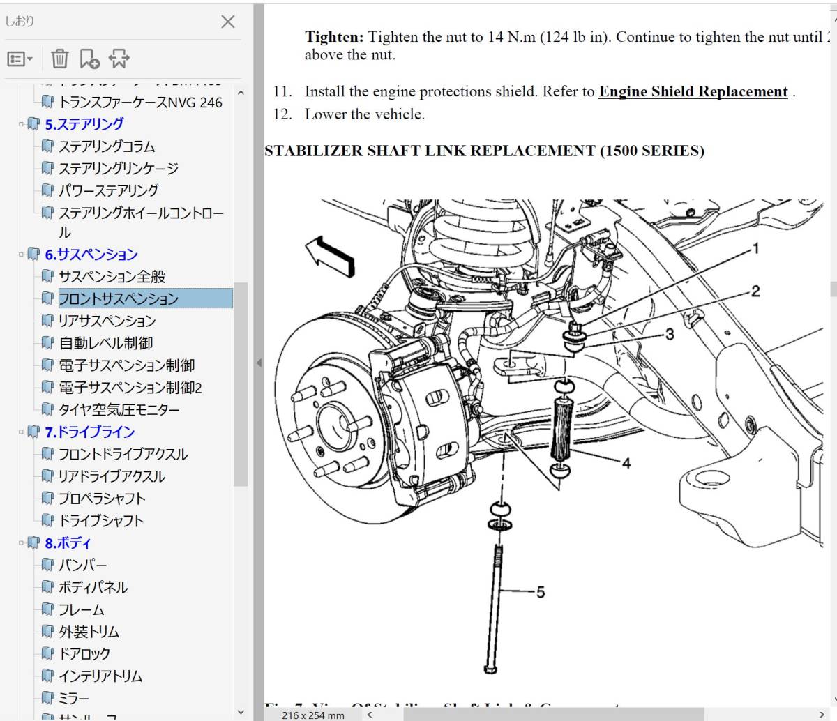The height and width of the screenshot is (721, 837).
Task: Open the バンパー bookmark
Action: 82,566
